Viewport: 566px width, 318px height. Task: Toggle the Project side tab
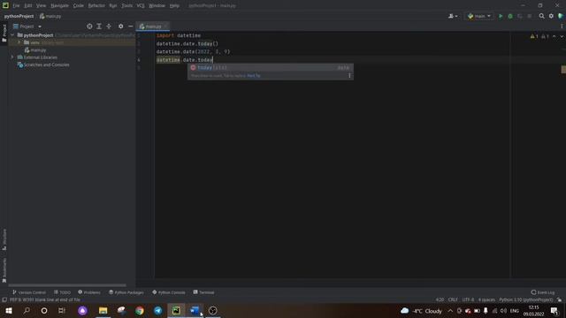pyautogui.click(x=4, y=34)
